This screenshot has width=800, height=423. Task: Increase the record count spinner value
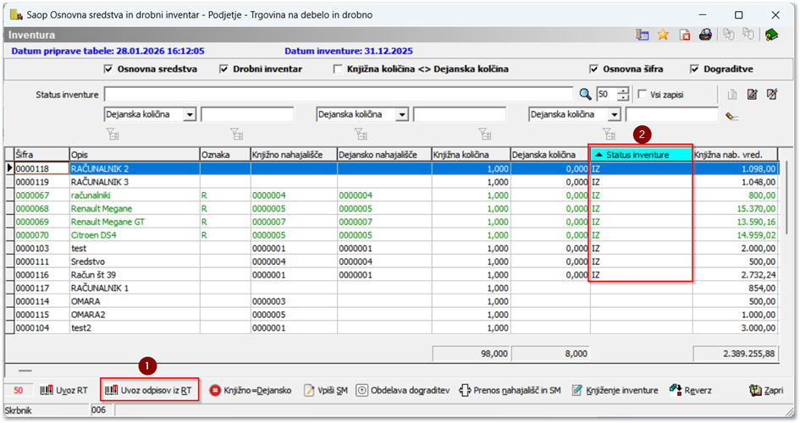(x=623, y=91)
